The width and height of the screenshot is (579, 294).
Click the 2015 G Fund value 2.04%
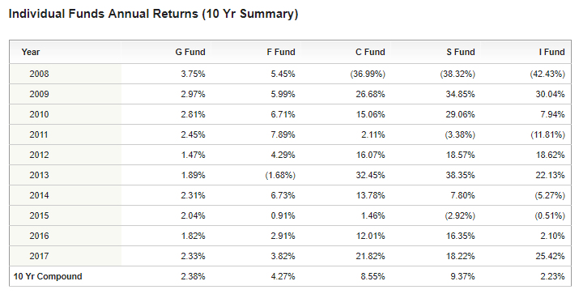point(193,215)
